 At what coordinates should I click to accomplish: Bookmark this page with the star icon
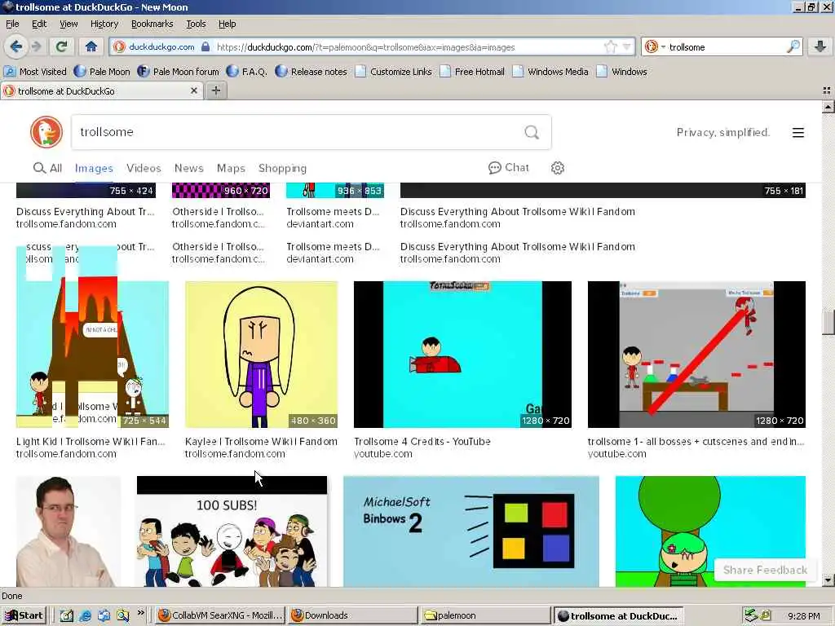(610, 46)
